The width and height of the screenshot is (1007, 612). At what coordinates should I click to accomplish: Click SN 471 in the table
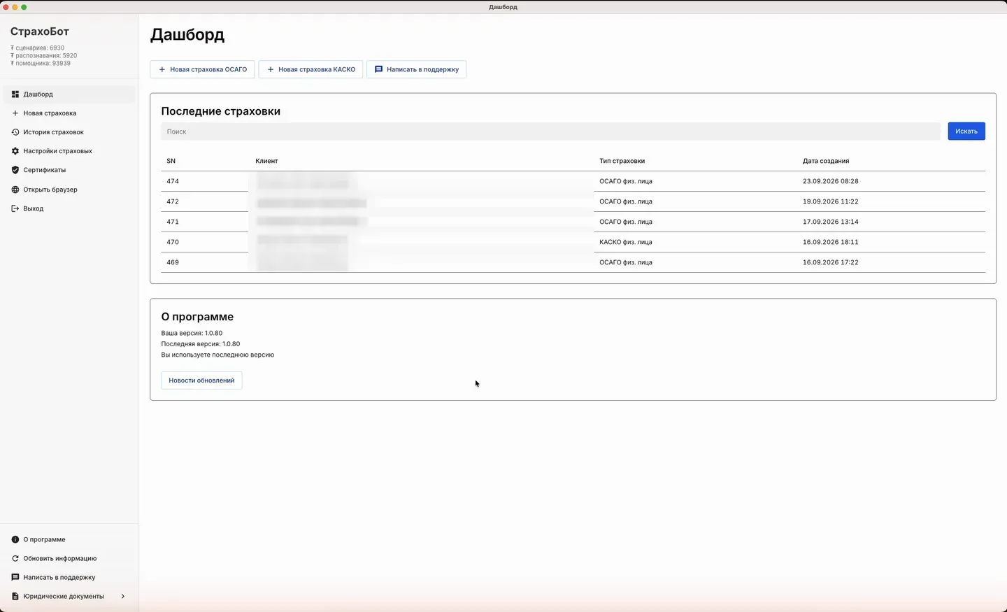[x=173, y=222]
